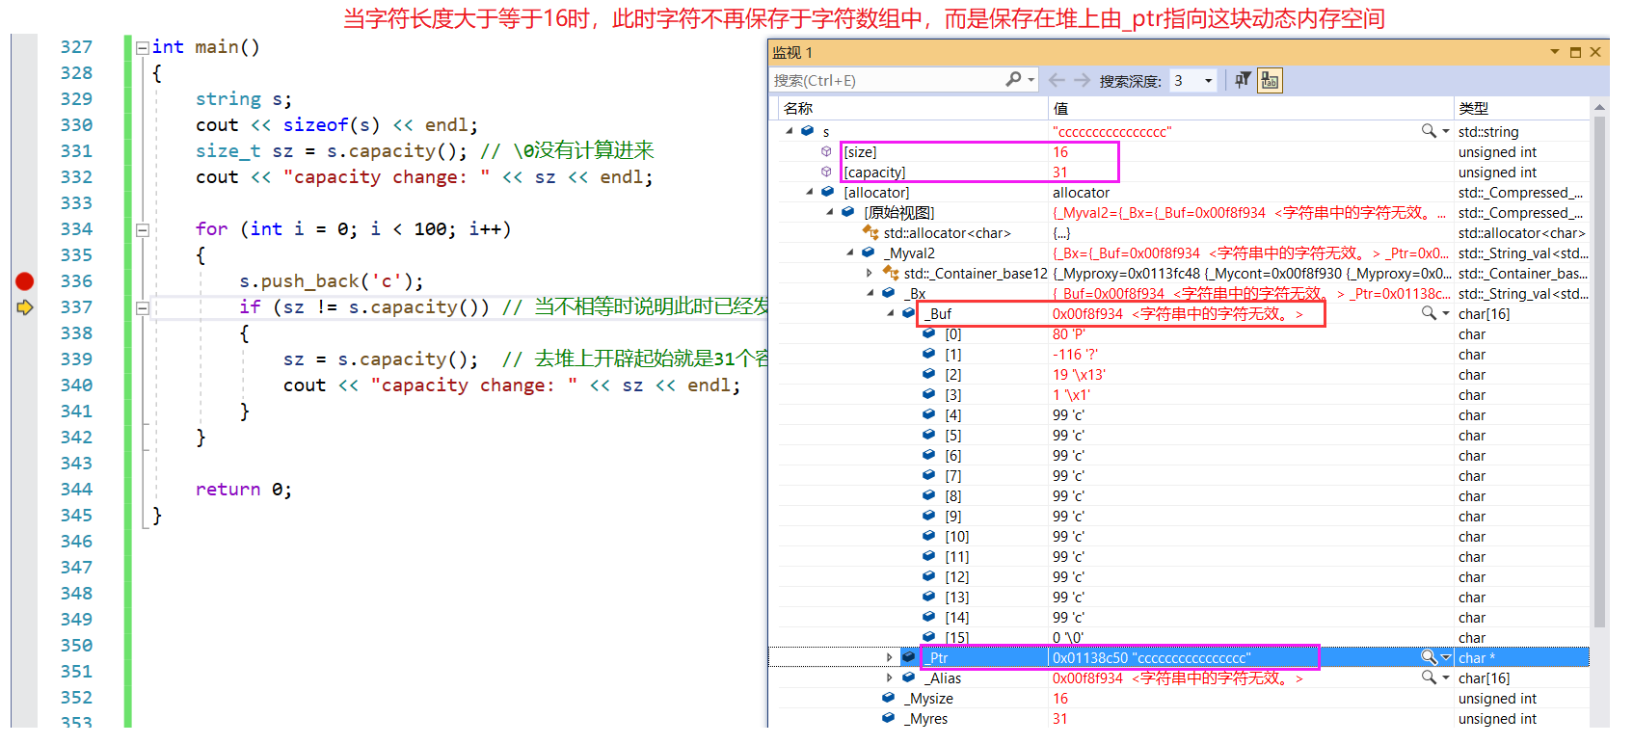1633x744 pixels.
Task: Expand the _Ptr node
Action: point(890,657)
